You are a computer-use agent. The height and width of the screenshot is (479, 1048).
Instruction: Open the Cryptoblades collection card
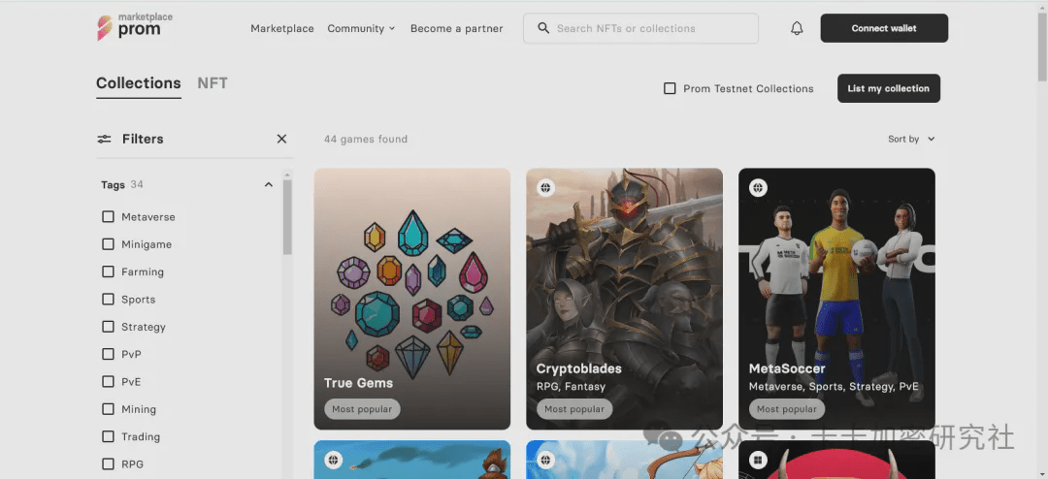(624, 299)
